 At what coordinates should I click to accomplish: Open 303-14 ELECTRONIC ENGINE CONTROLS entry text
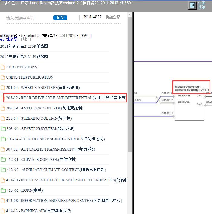click(x=56, y=139)
